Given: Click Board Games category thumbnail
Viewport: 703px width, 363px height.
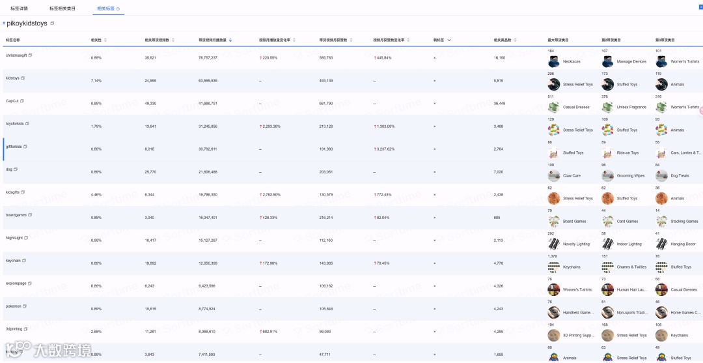Looking at the screenshot, I should [554, 221].
